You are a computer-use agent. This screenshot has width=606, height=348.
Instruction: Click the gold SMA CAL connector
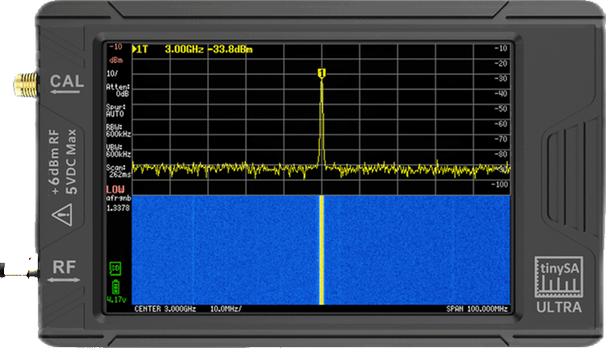(26, 84)
